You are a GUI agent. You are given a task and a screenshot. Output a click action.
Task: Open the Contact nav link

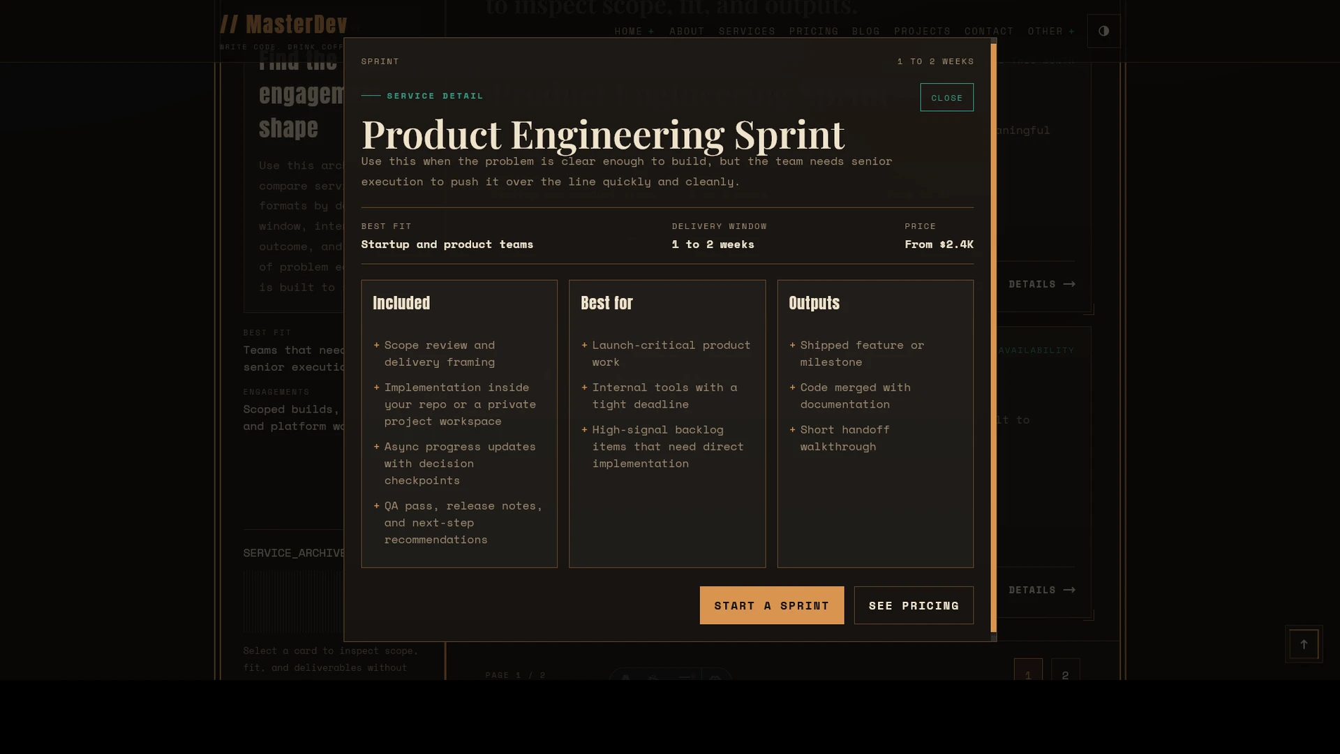(x=989, y=31)
